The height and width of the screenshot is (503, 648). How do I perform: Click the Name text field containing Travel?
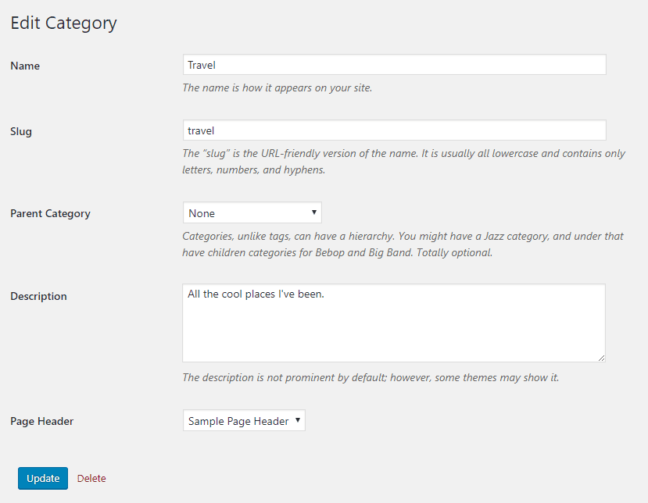click(394, 65)
